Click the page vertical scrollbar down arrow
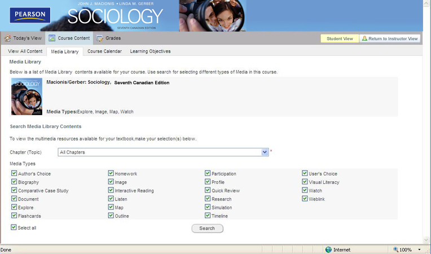The height and width of the screenshot is (254, 431). (426, 240)
